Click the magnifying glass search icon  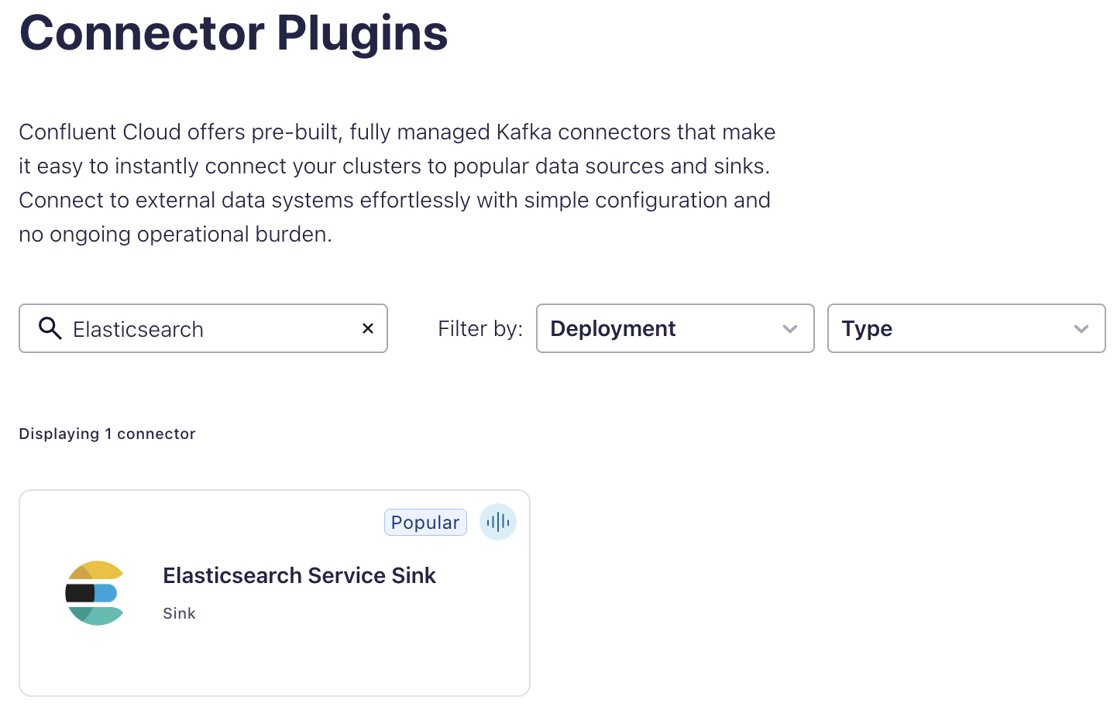(x=50, y=328)
